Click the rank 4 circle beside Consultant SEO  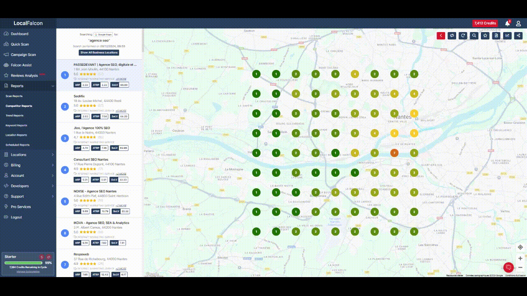click(65, 170)
